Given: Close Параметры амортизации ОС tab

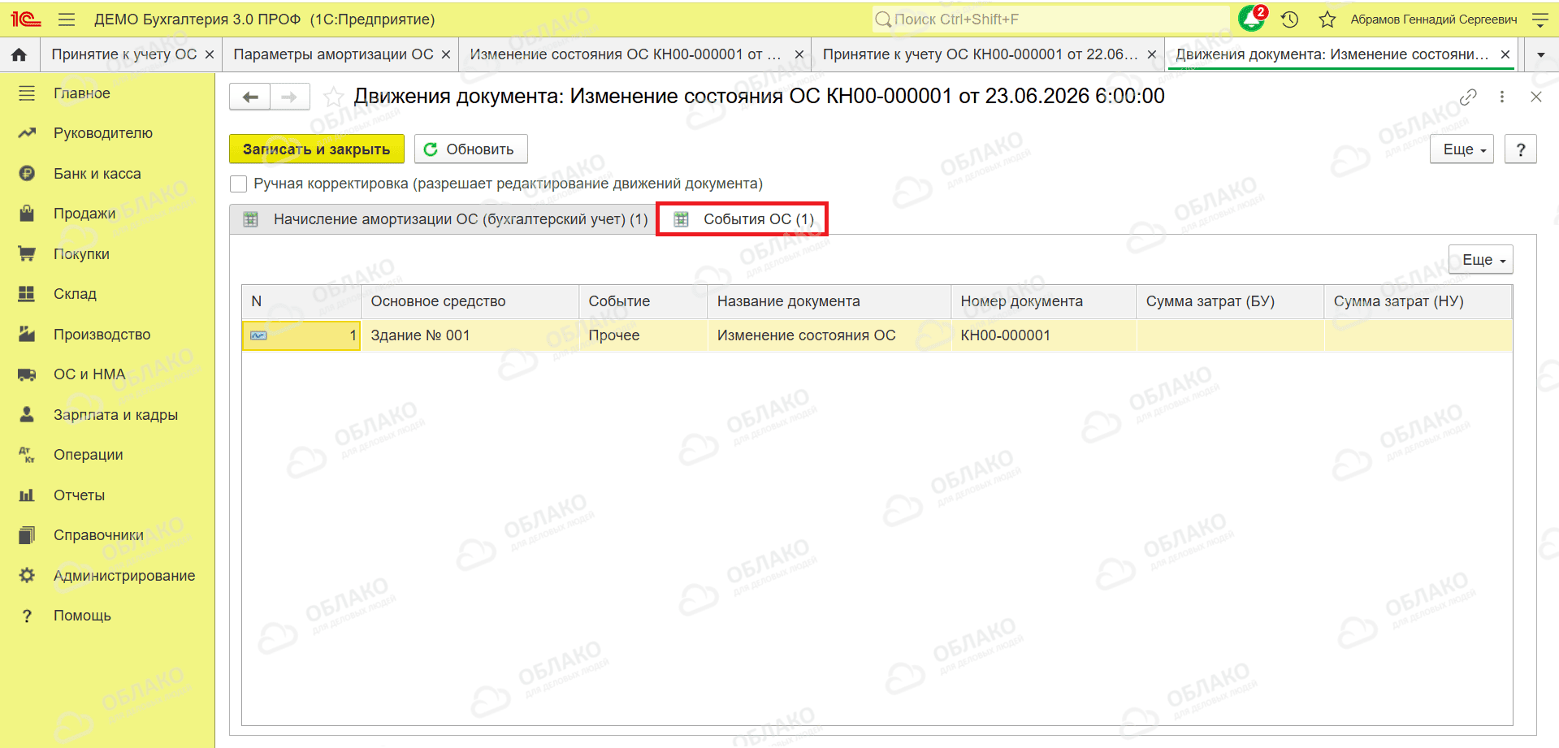Looking at the screenshot, I should tap(446, 54).
